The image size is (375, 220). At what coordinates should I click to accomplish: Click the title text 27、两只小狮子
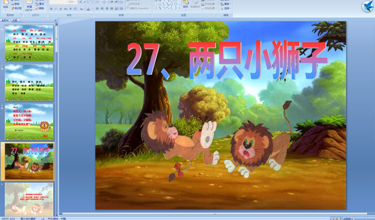tap(227, 60)
